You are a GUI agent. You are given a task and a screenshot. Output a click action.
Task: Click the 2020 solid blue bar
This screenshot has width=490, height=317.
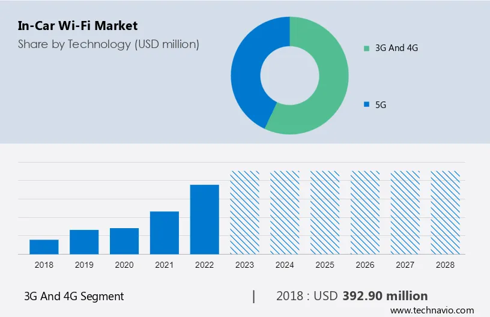pyautogui.click(x=124, y=241)
